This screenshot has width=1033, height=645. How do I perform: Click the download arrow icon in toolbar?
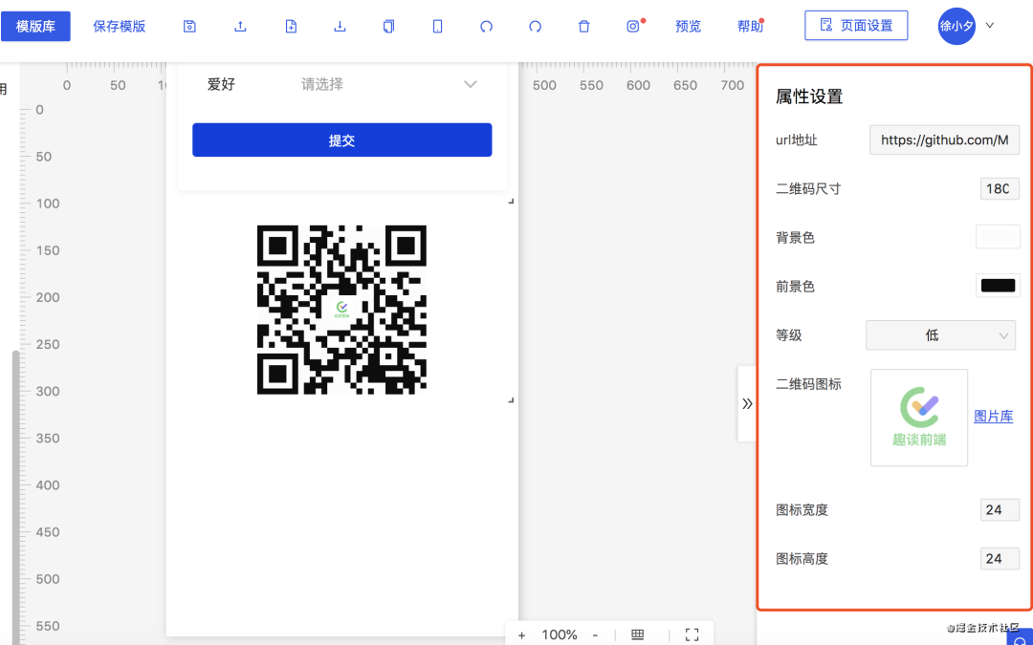[340, 27]
